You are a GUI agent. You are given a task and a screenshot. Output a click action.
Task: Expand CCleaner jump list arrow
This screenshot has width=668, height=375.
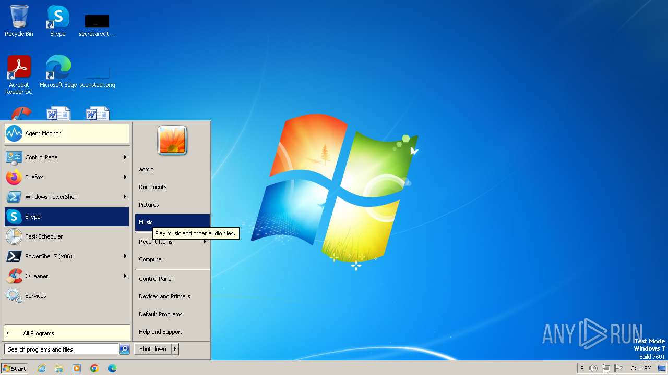pyautogui.click(x=125, y=276)
